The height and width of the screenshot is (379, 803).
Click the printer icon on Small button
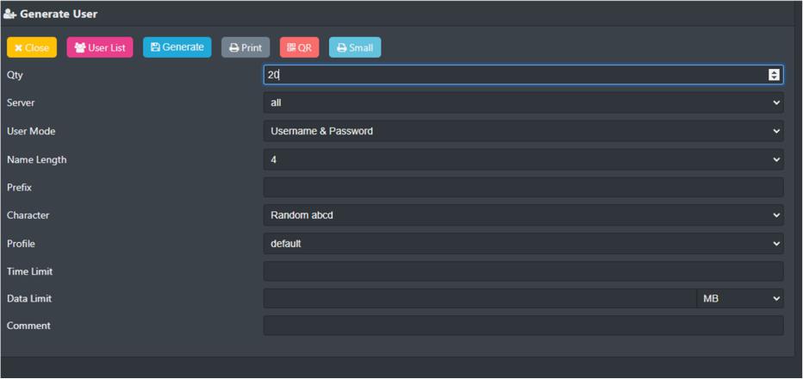click(341, 48)
